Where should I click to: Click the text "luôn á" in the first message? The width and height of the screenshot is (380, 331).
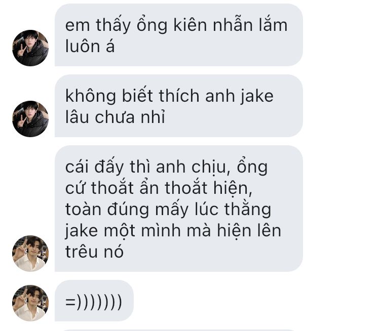(90, 46)
